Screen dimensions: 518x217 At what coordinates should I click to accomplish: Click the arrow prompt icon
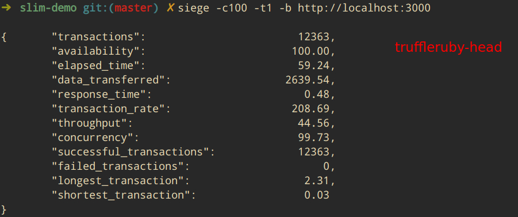[6, 7]
